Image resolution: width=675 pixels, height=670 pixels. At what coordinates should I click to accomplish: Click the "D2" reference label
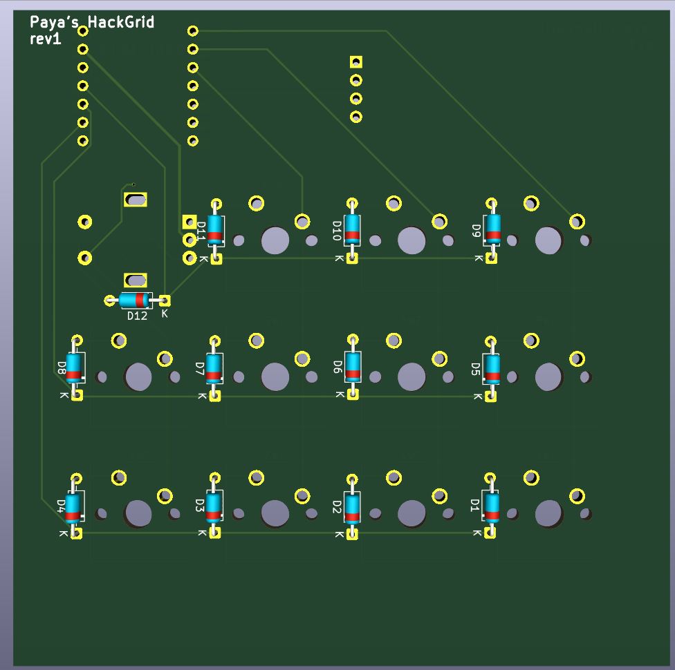point(337,507)
